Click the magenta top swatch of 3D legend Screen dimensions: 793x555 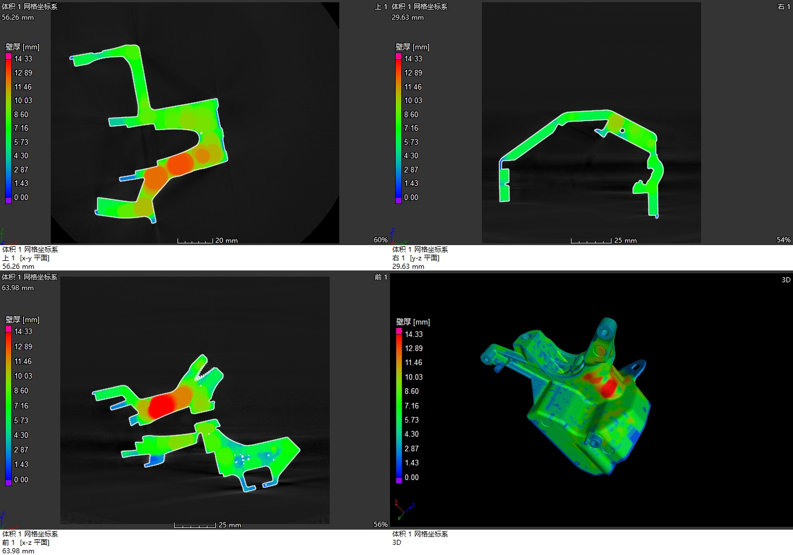(x=399, y=331)
